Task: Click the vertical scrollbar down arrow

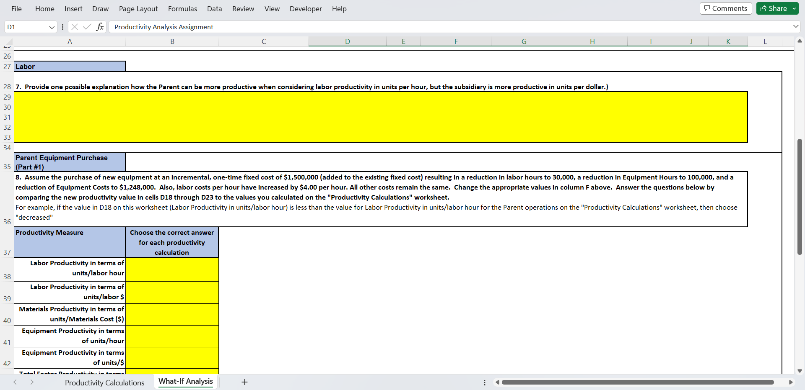Action: [x=800, y=371]
